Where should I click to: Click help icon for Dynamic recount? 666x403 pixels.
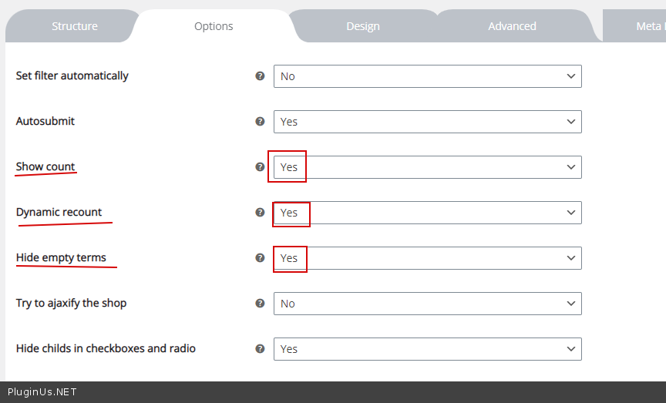(x=260, y=213)
